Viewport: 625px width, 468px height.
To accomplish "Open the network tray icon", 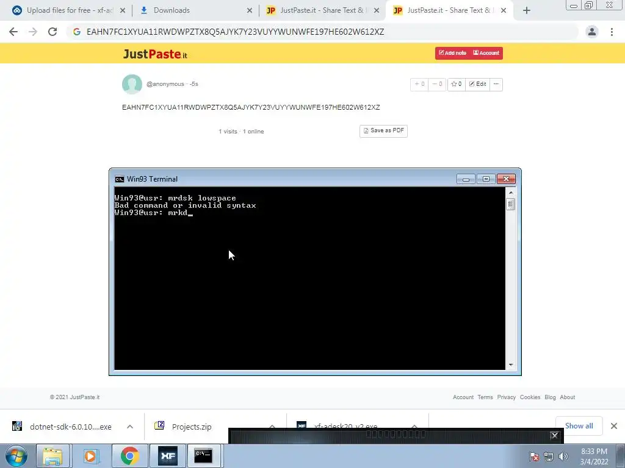I will click(x=549, y=456).
